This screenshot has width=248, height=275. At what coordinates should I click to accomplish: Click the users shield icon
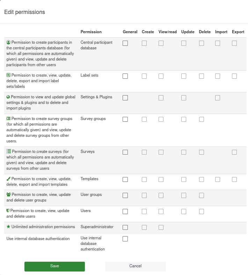8,211
